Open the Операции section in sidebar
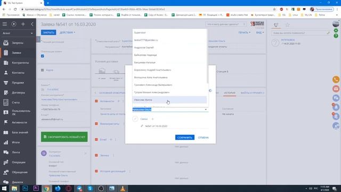Screen dimensions: 341x192 pos(19,162)
